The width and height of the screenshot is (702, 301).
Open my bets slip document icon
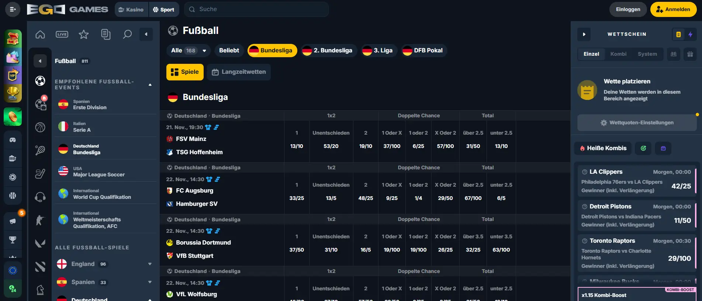(106, 34)
